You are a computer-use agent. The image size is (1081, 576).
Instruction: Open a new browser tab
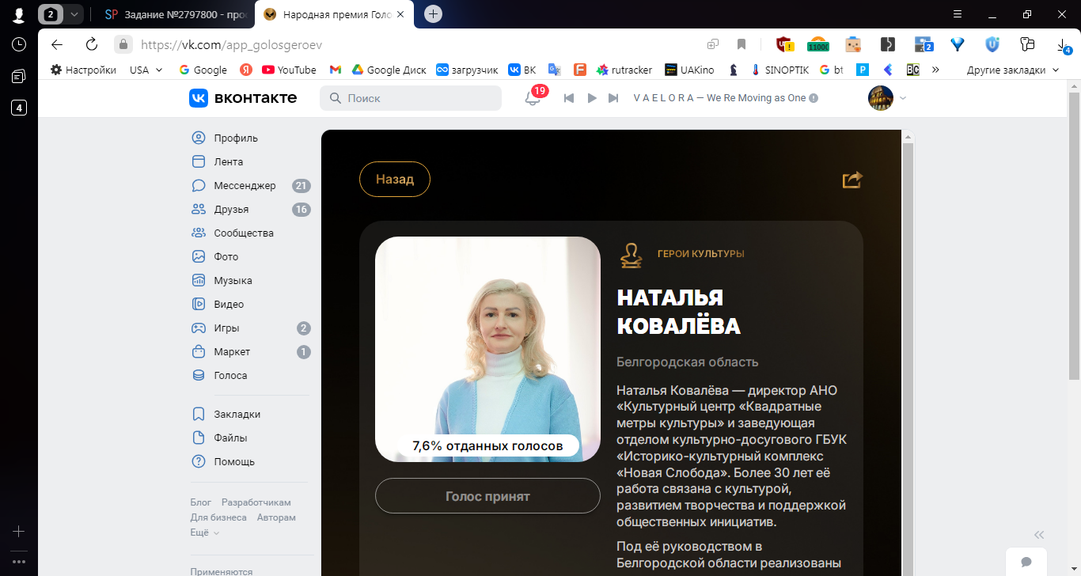433,14
